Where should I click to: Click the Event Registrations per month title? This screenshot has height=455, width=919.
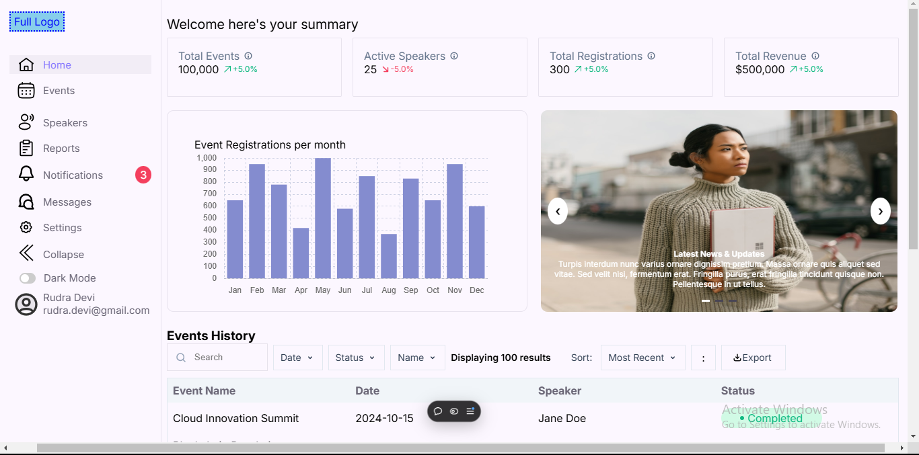tap(270, 144)
